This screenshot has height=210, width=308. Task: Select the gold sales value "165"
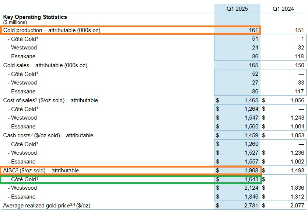253,65
